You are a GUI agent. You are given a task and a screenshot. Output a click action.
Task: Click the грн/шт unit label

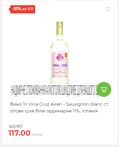pyautogui.click(x=38, y=134)
